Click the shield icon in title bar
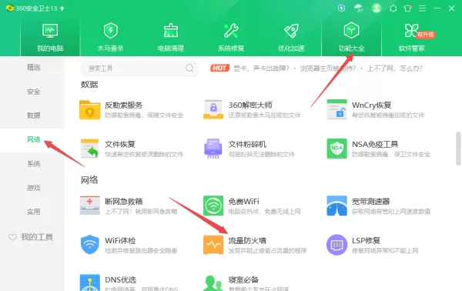 coord(341,8)
